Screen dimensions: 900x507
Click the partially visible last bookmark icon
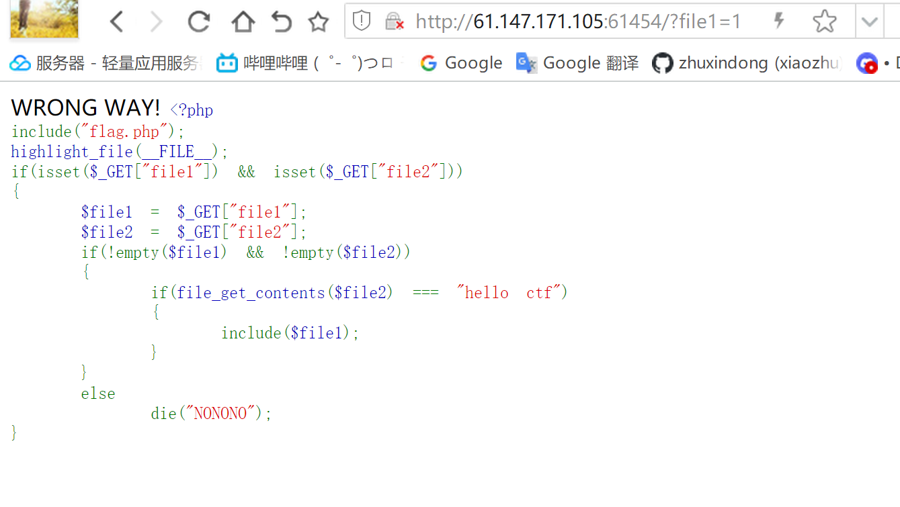coord(867,63)
